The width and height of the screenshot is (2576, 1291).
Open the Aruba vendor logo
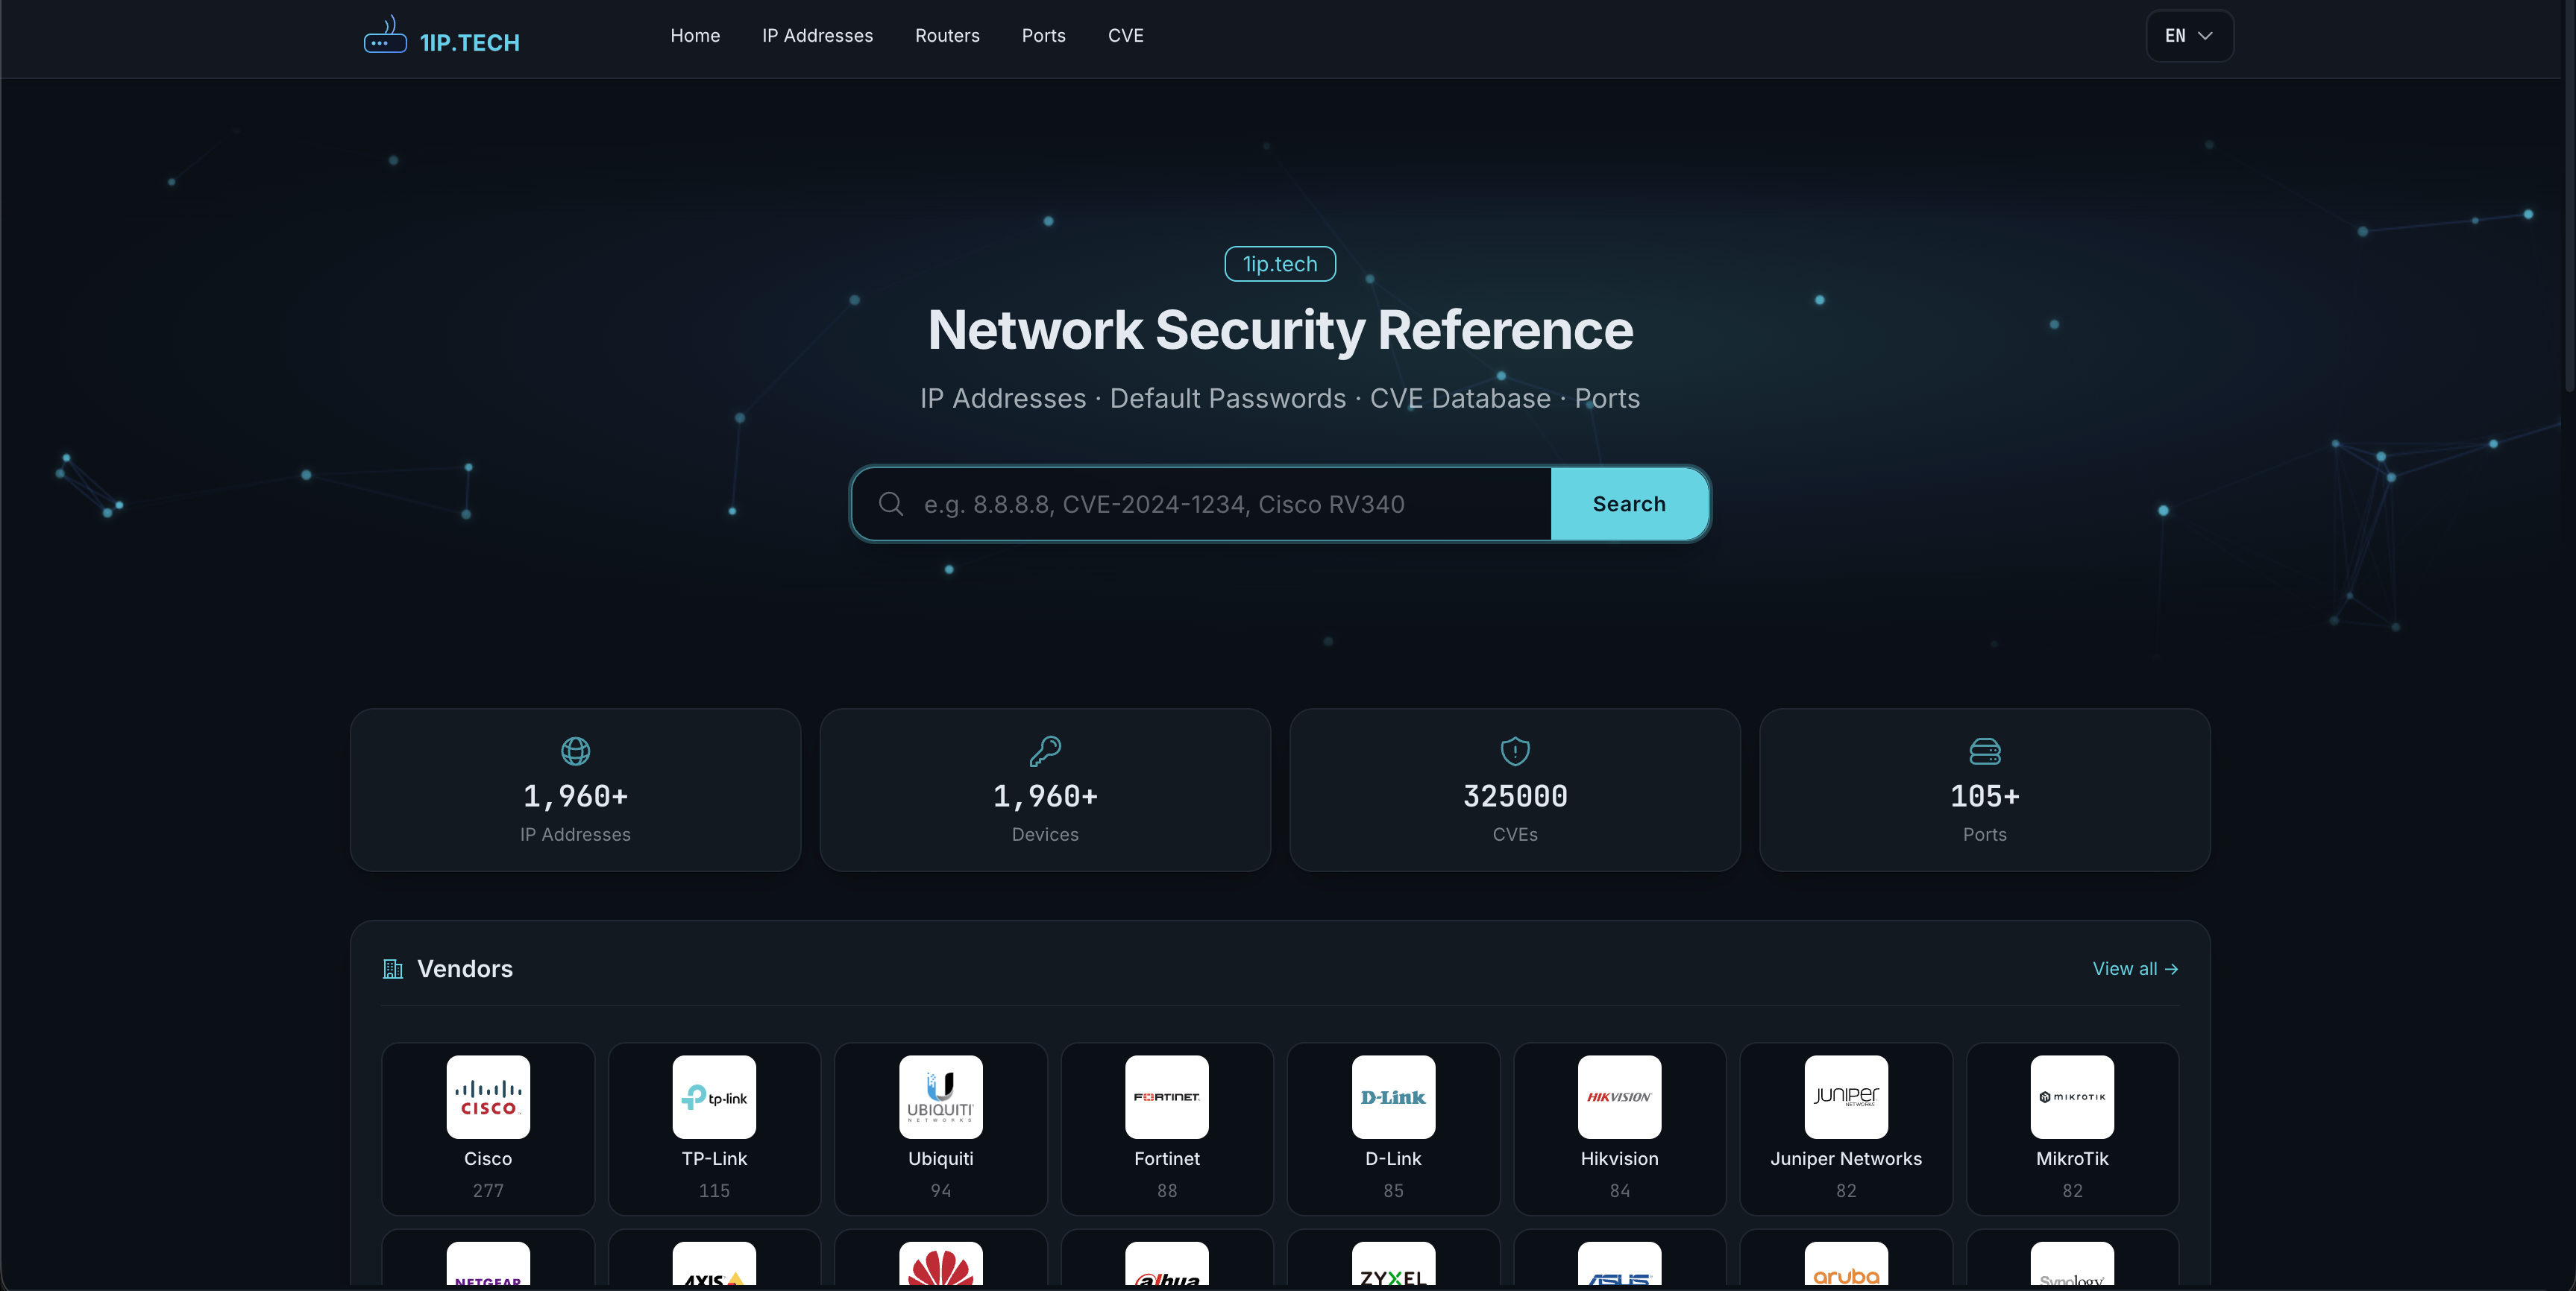click(x=1846, y=1264)
